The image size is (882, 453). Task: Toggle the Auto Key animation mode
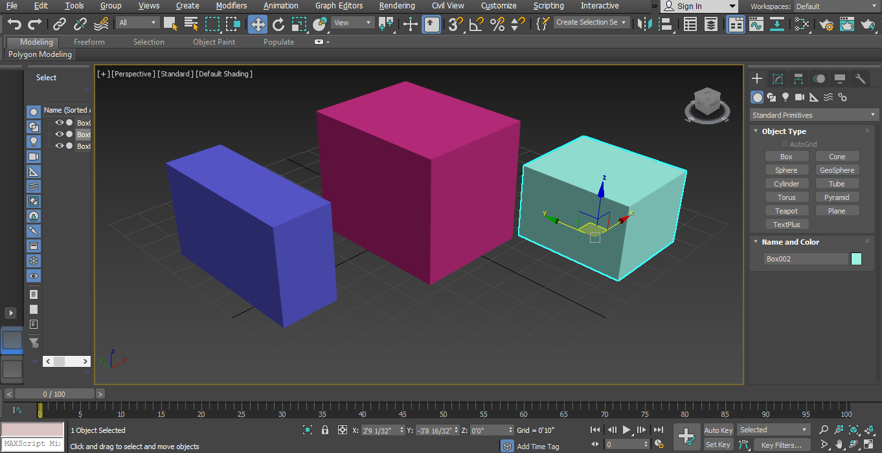(718, 430)
